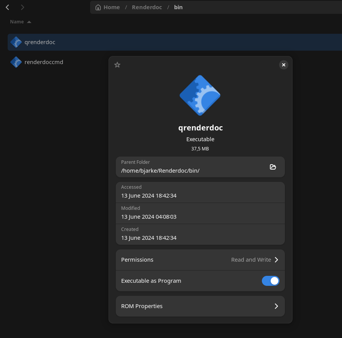Select the renderdoccmd file icon
342x338 pixels.
16,62
